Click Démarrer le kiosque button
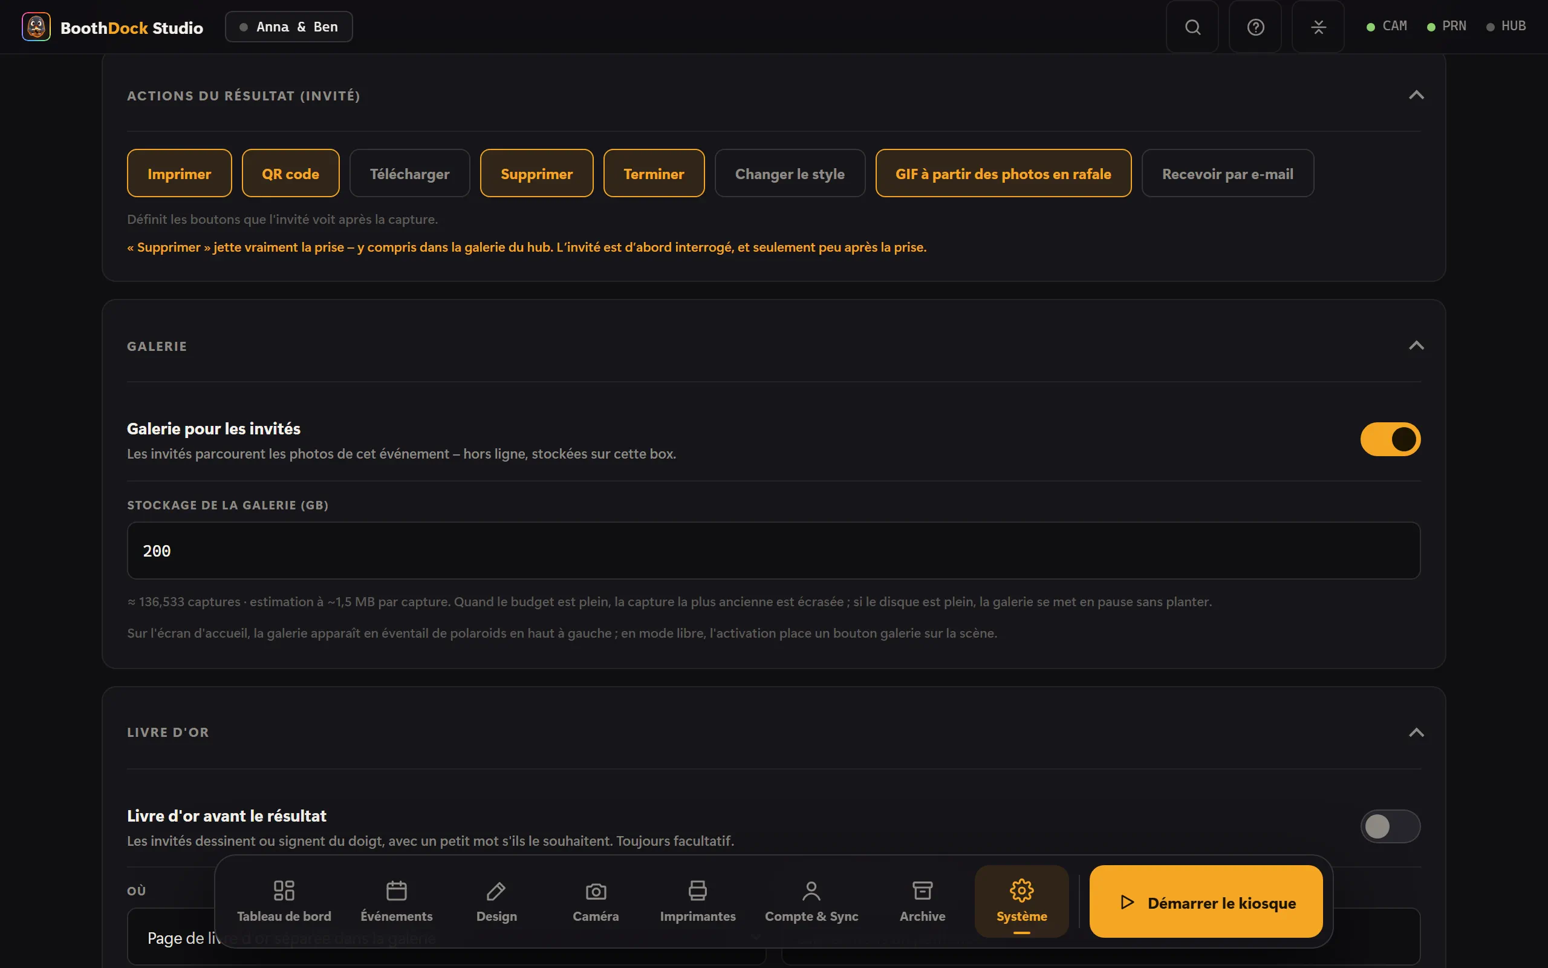The image size is (1548, 968). click(x=1206, y=901)
